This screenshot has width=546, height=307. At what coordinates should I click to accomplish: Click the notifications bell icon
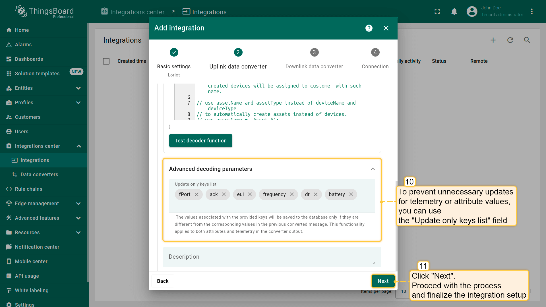(454, 11)
